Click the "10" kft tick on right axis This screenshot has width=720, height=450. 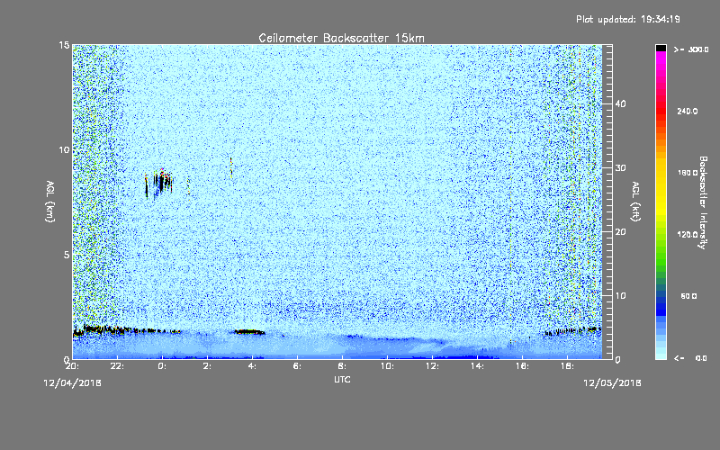[x=620, y=296]
